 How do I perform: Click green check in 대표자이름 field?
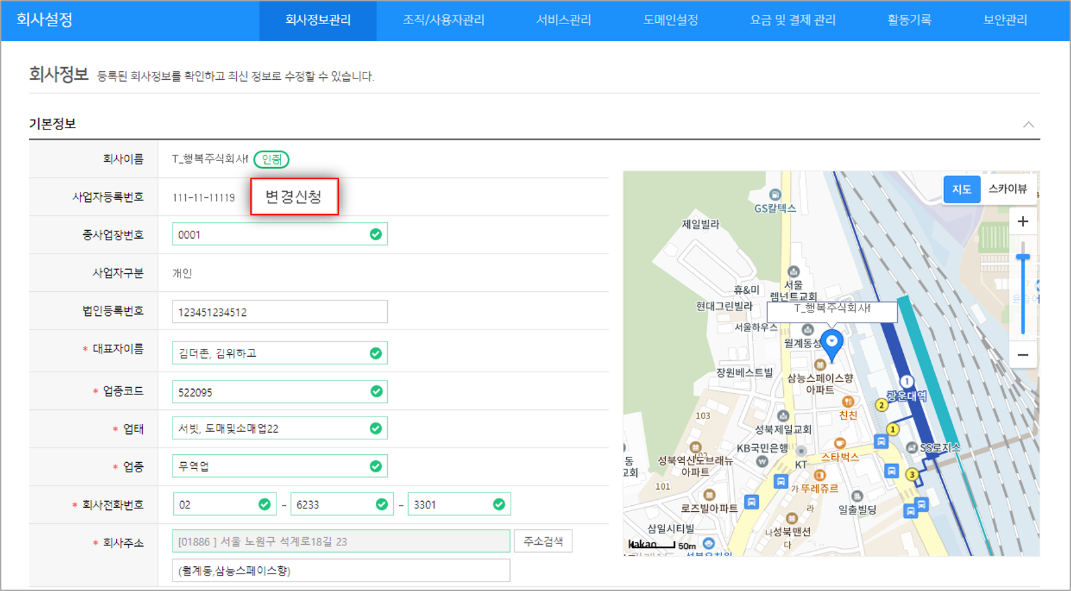click(376, 353)
